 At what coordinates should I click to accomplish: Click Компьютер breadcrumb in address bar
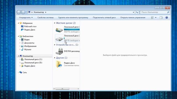click(39, 12)
